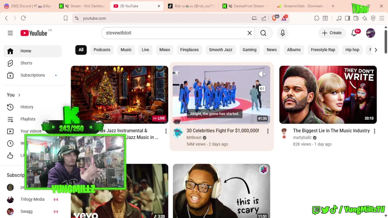Open the 'this is scary' video thumbnail
The image size is (388, 218).
(x=221, y=191)
